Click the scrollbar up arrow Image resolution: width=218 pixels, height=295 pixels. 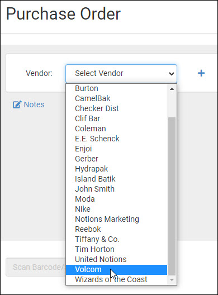(172, 89)
